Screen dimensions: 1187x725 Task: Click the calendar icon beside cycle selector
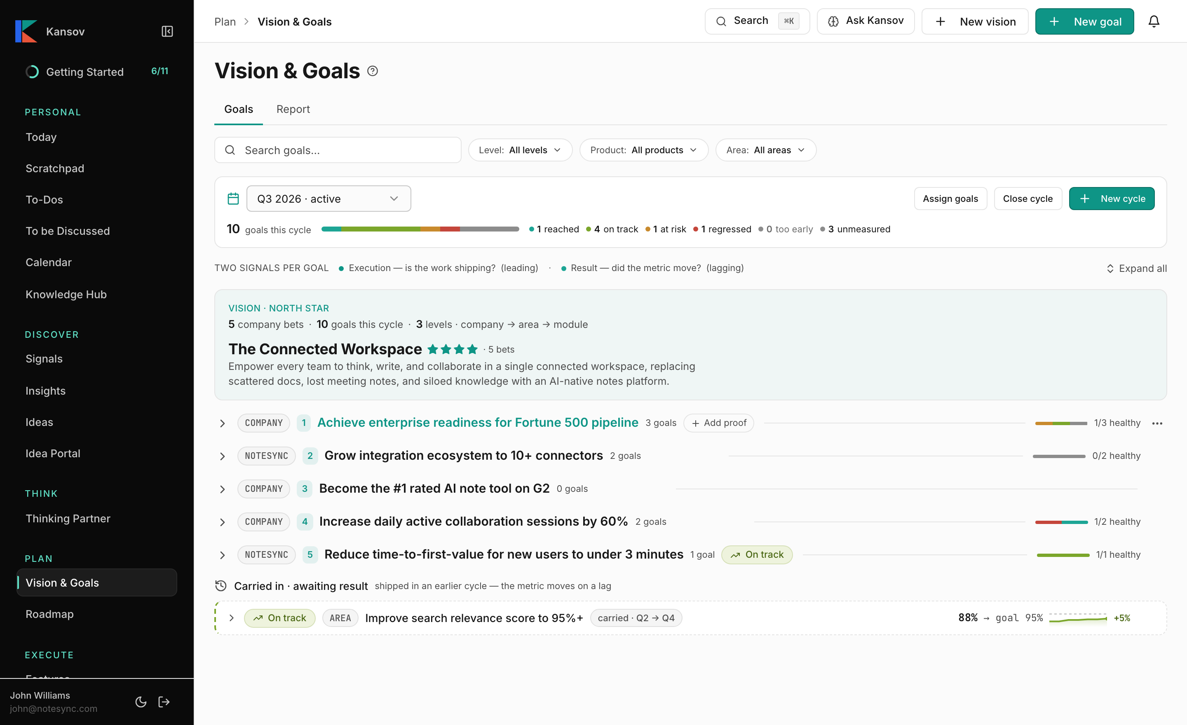[x=233, y=198]
